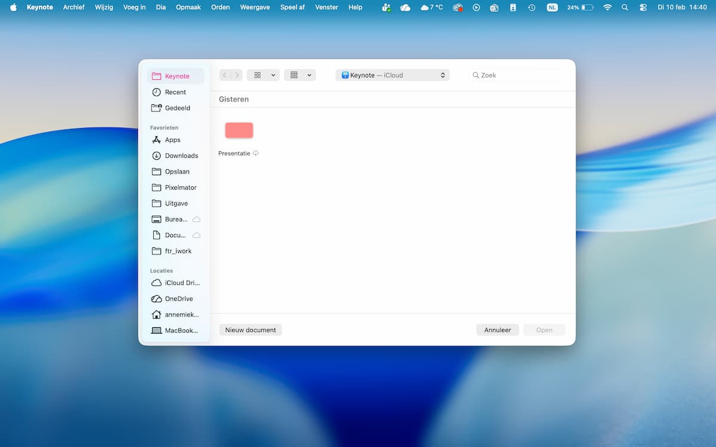Select the Pixelmator folder
The width and height of the screenshot is (716, 447).
(x=180, y=188)
